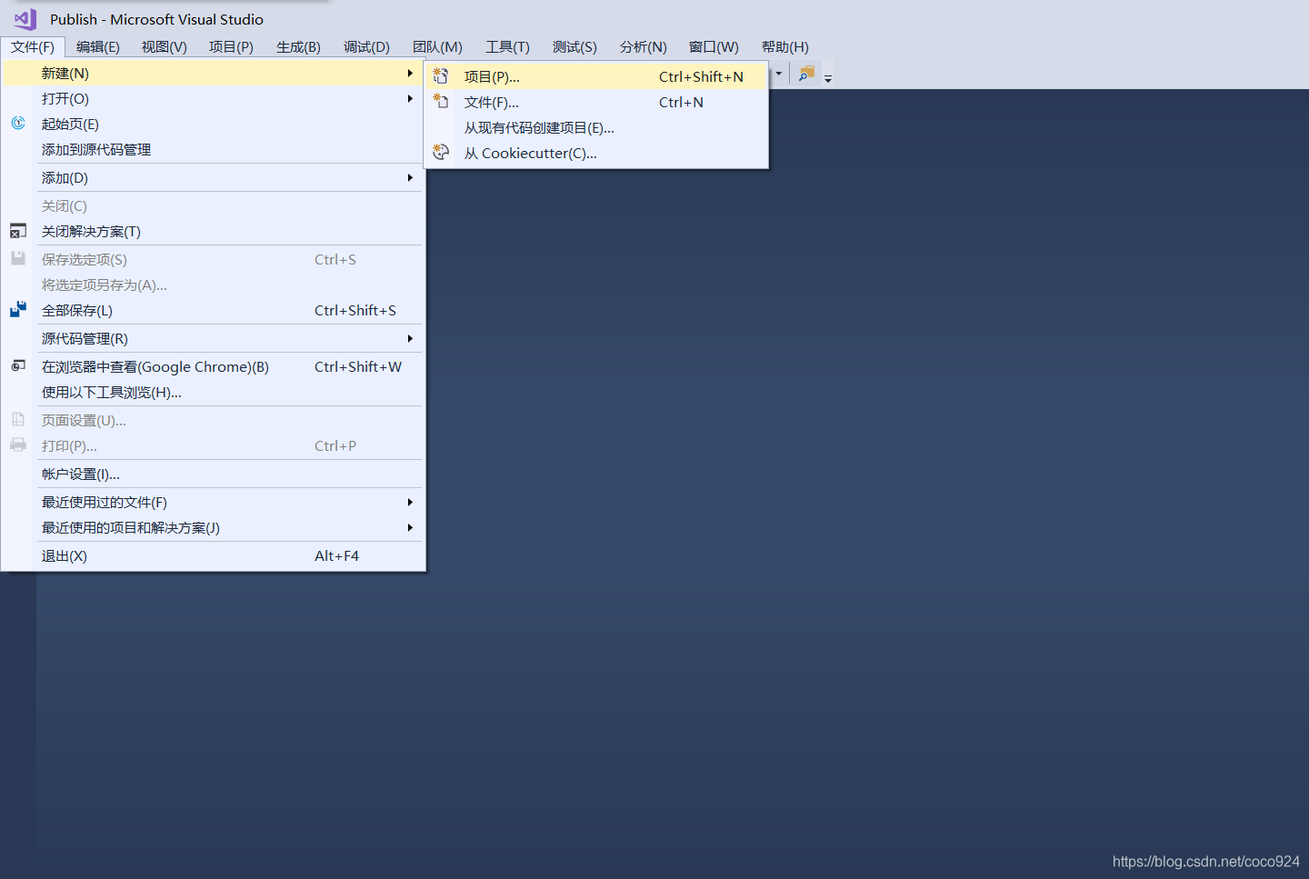
Task: Open the 帮助(H) menu
Action: [x=784, y=46]
